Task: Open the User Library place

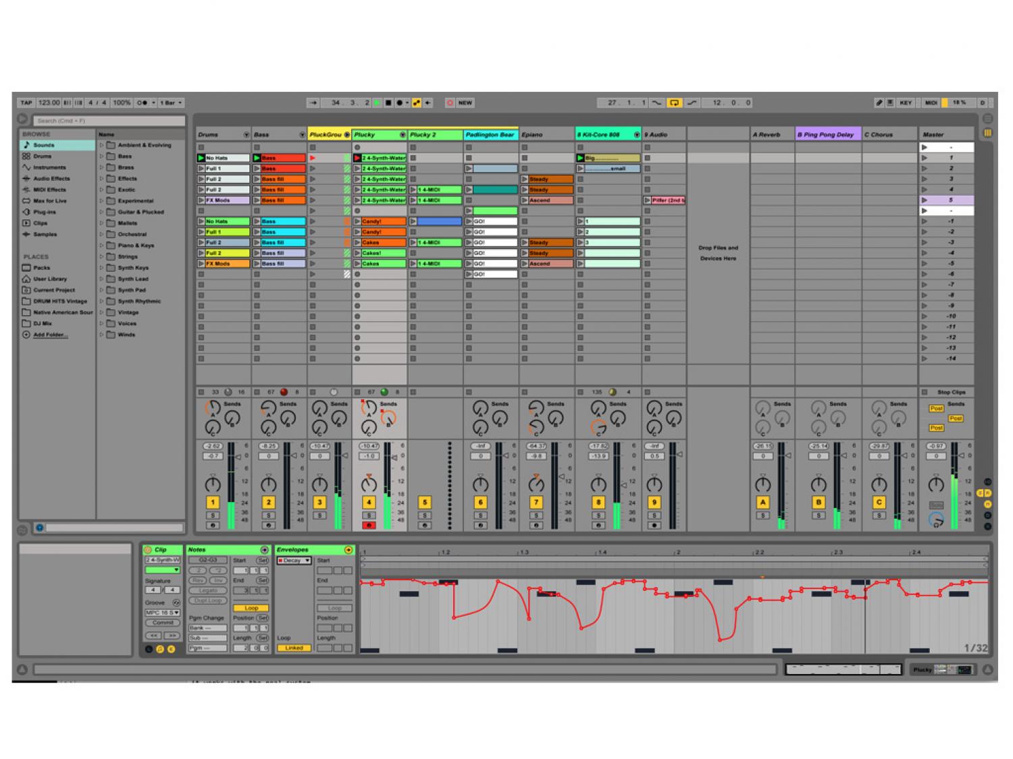Action: tap(50, 279)
